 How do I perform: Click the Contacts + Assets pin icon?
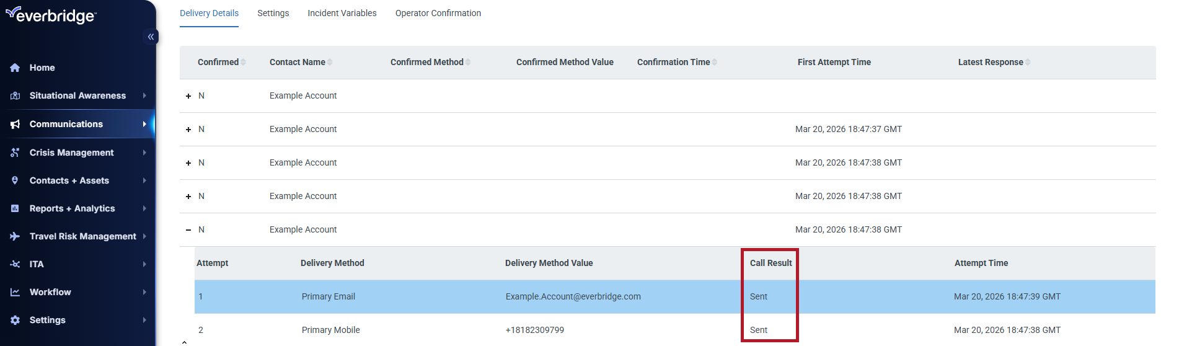coord(15,180)
